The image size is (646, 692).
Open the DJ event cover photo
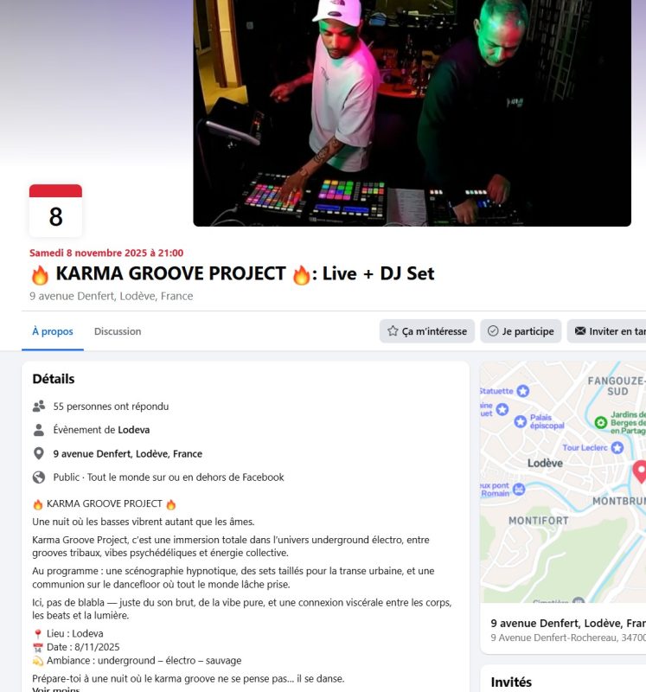pos(413,113)
